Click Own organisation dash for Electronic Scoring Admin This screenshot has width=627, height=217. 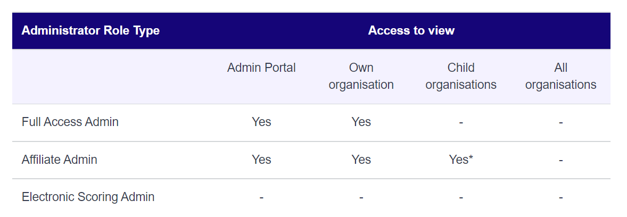click(x=361, y=197)
